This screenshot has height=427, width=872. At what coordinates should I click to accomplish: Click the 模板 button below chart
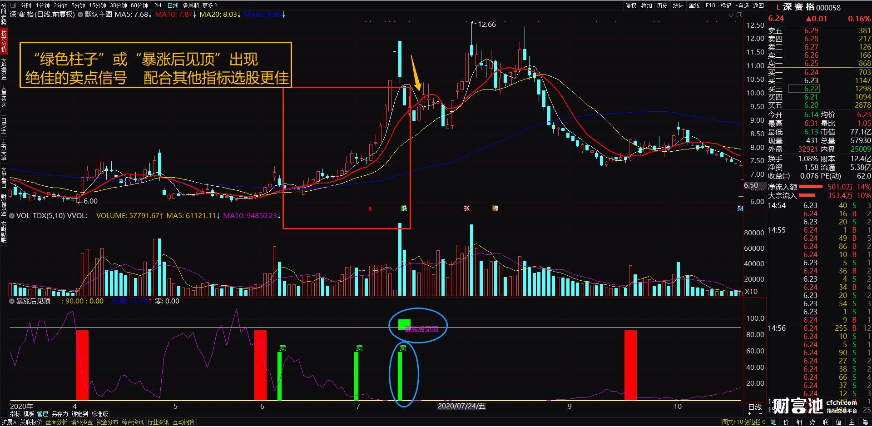[29, 414]
